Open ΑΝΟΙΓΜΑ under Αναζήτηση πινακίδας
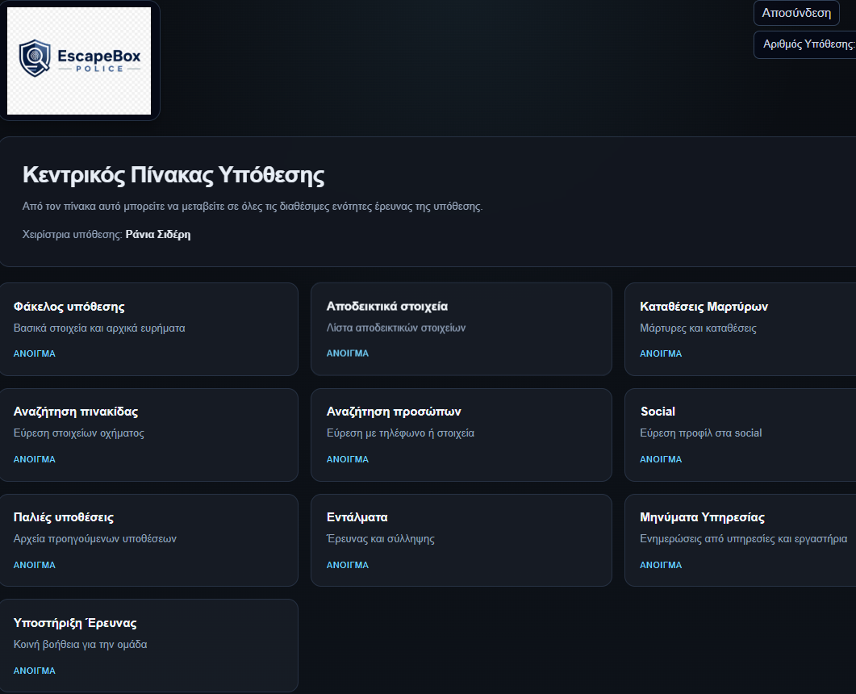This screenshot has width=856, height=694. (x=35, y=459)
